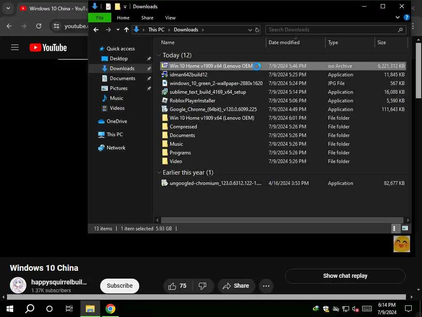Click Show chat replay button

pyautogui.click(x=345, y=276)
